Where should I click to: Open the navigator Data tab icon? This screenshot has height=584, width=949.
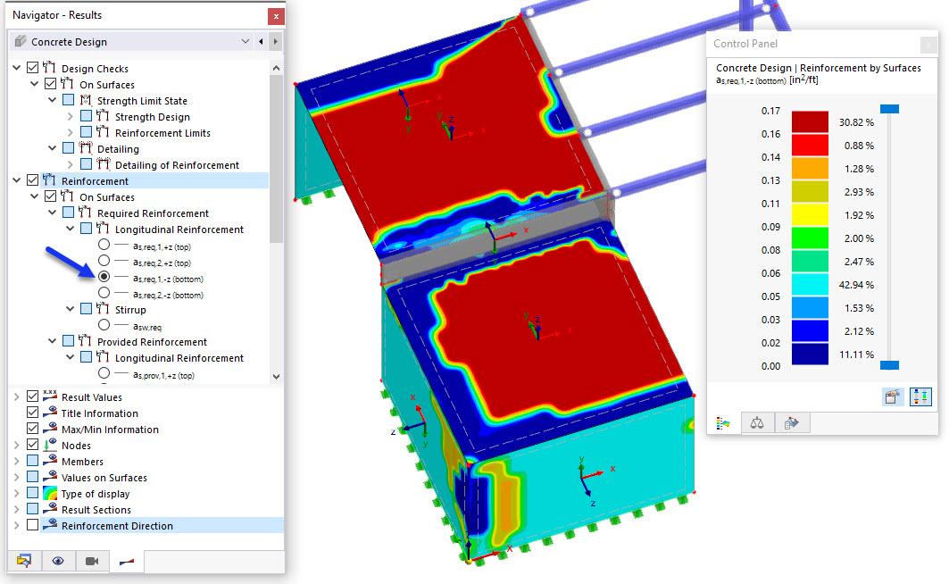[24, 561]
